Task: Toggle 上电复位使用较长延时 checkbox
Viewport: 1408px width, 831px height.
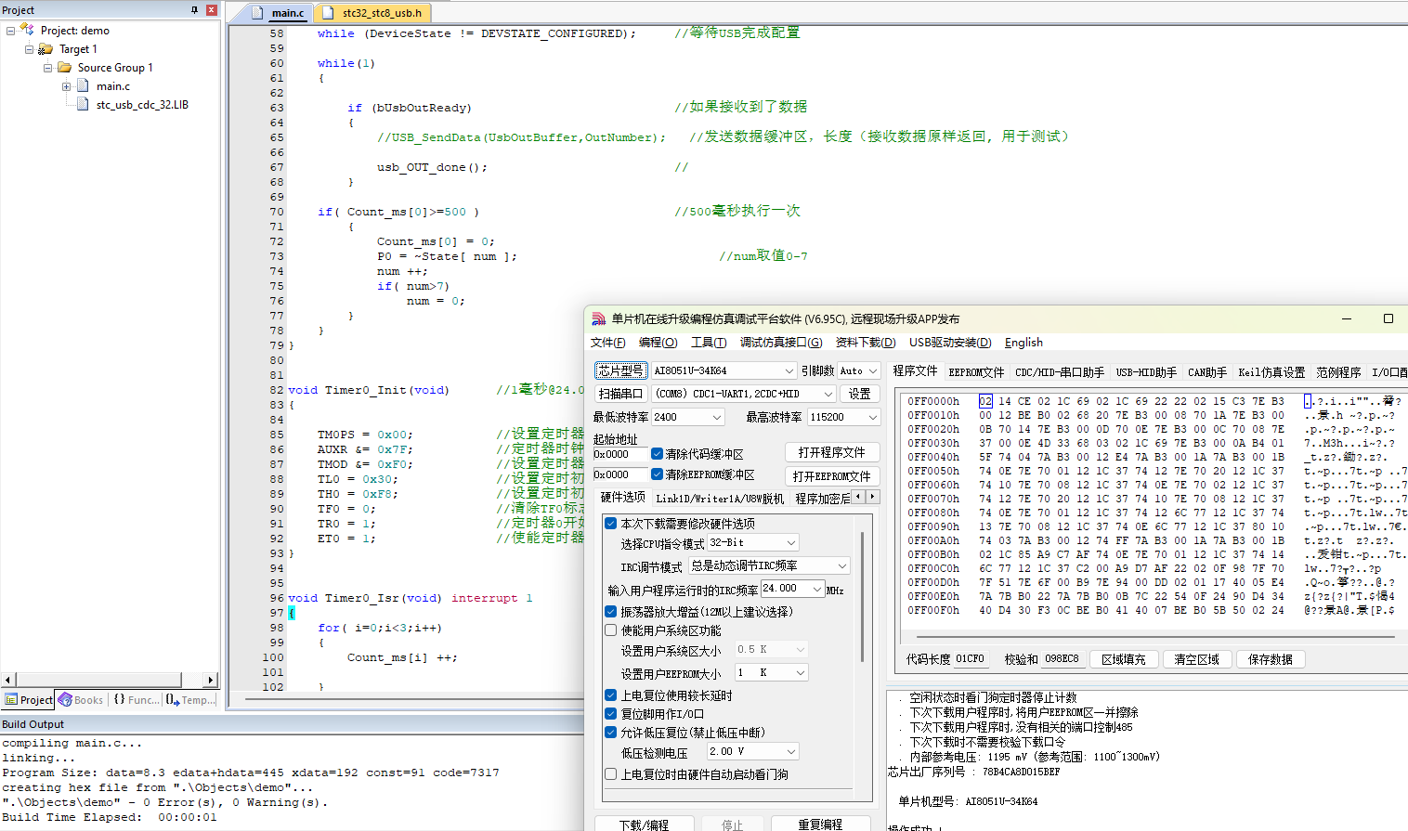Action: click(611, 695)
